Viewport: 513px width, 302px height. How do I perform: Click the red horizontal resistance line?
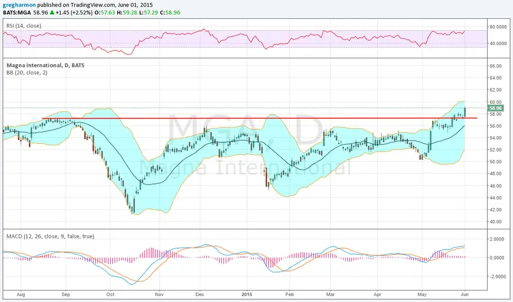[x=259, y=118]
